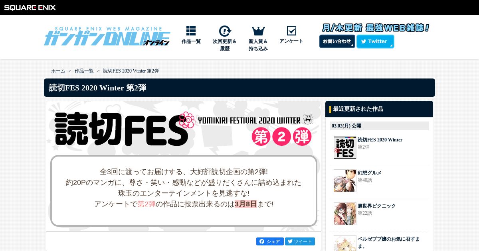Image resolution: width=479 pixels, height=251 pixels.
Task: Go to ホーム breadcrumb link
Action: pyautogui.click(x=58, y=71)
